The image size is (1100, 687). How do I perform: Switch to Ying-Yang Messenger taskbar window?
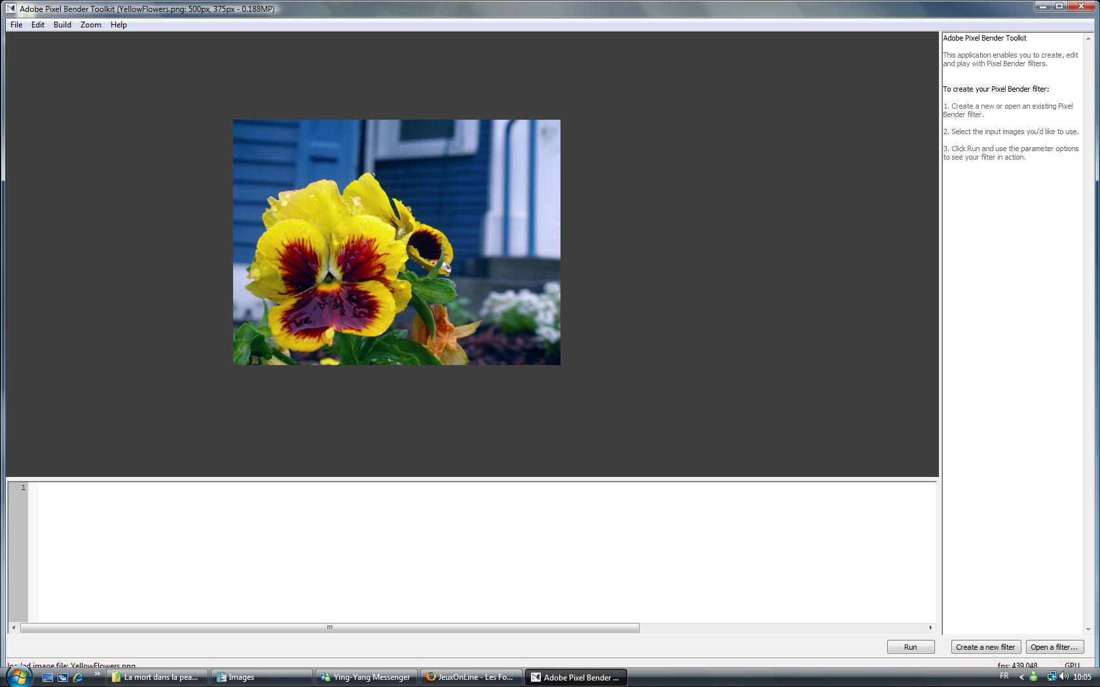(367, 677)
